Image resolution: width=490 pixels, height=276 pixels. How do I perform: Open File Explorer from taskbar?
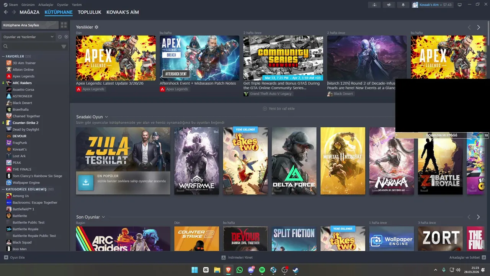(217, 270)
